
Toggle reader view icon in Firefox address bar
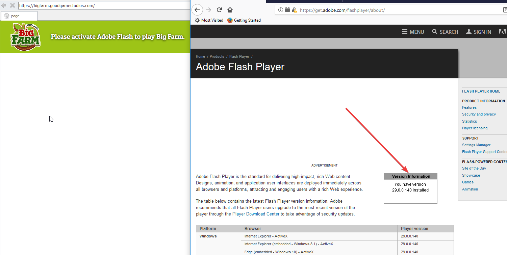coord(505,10)
